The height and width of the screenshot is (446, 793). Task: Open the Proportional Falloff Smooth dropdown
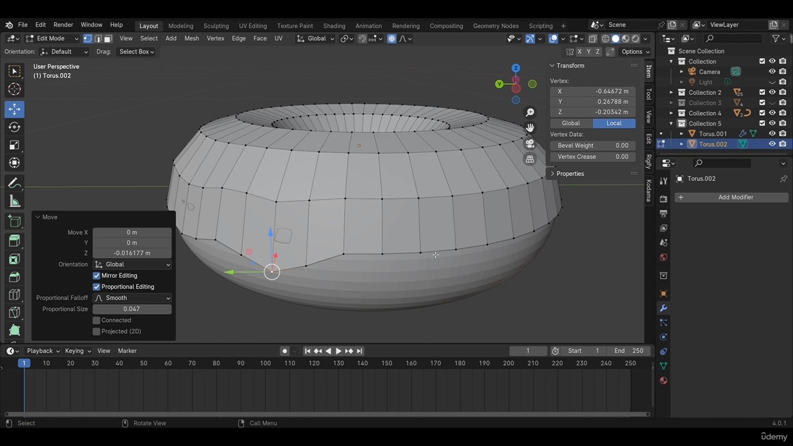click(x=132, y=298)
